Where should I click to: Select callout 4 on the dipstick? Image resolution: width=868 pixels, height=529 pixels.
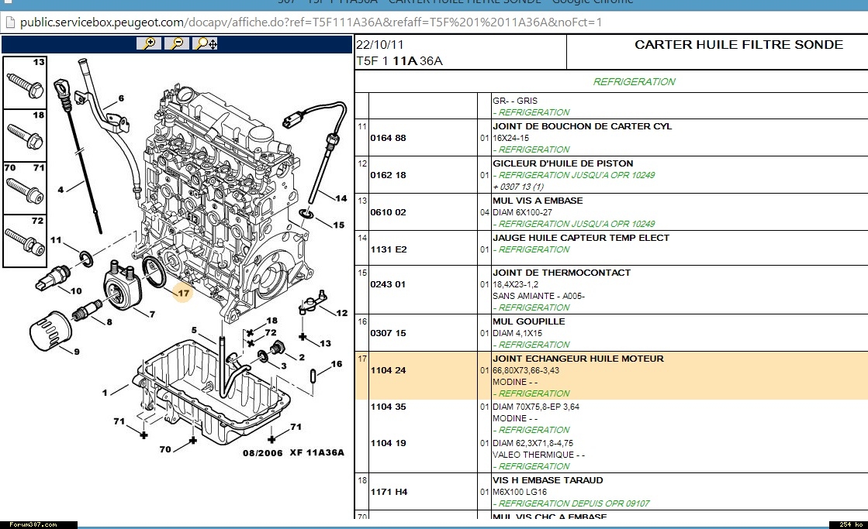[x=61, y=190]
